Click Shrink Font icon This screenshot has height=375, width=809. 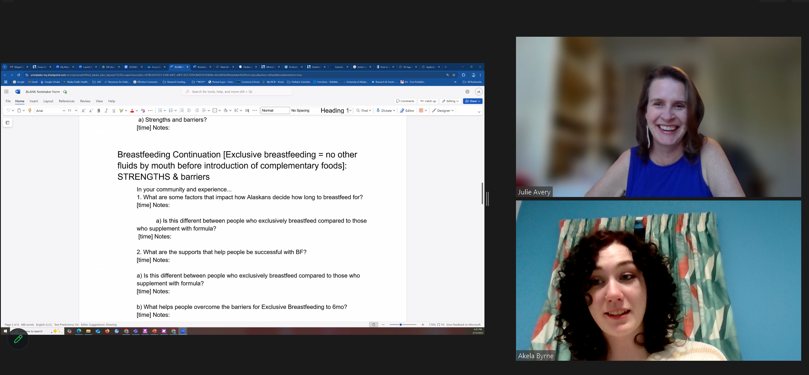(91, 111)
